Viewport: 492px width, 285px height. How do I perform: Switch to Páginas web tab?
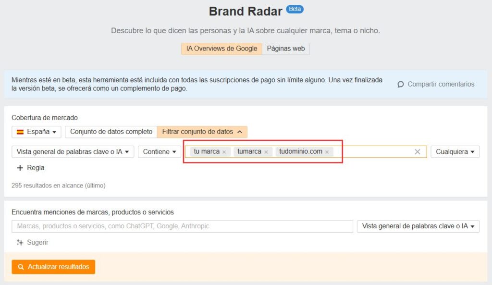click(286, 49)
